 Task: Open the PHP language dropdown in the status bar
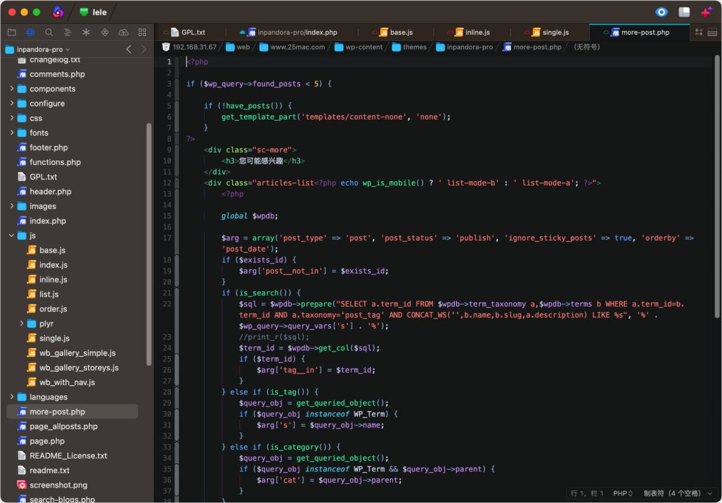623,493
